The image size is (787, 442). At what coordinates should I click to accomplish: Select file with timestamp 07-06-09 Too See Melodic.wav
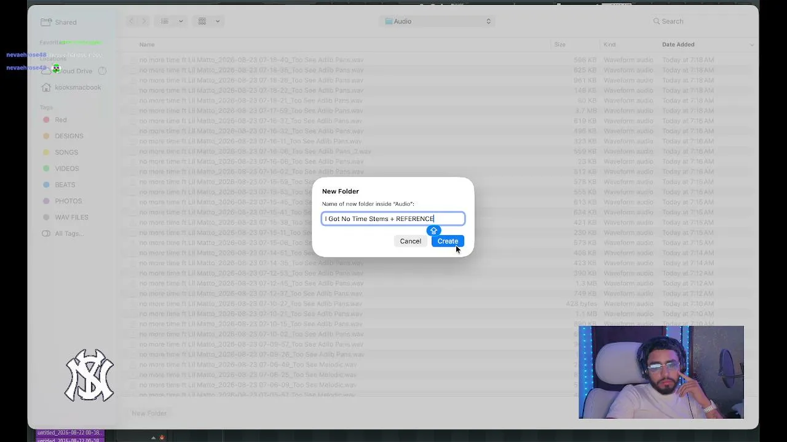pos(248,385)
